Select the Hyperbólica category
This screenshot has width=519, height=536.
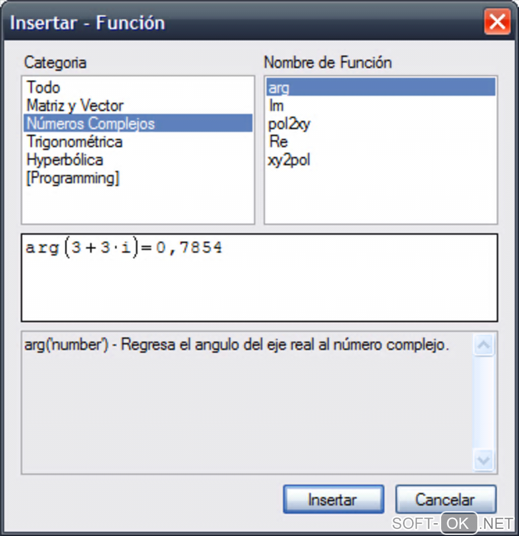(x=65, y=160)
